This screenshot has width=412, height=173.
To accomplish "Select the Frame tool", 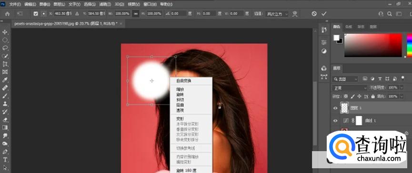I will click(x=5, y=72).
